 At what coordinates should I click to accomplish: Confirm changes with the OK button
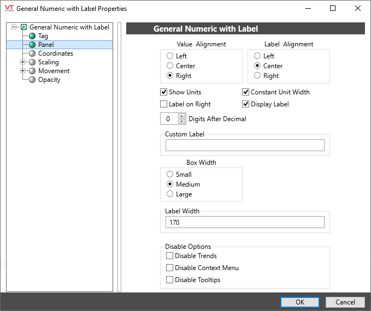(x=300, y=302)
